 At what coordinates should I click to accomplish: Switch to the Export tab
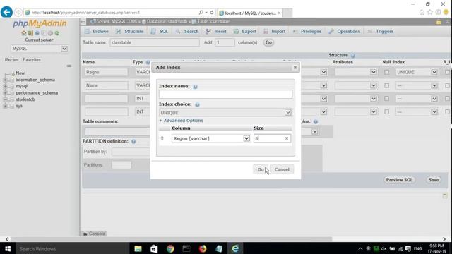coord(245,31)
